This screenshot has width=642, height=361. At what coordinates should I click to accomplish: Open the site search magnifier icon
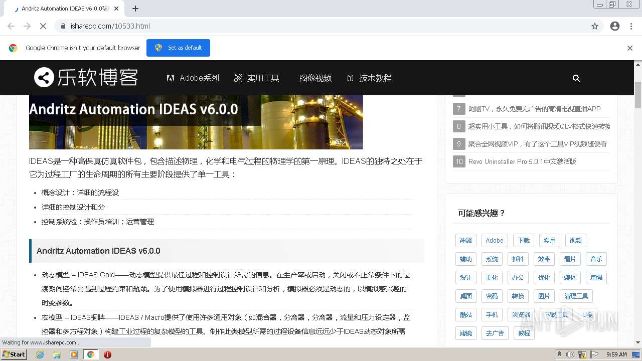tap(576, 78)
